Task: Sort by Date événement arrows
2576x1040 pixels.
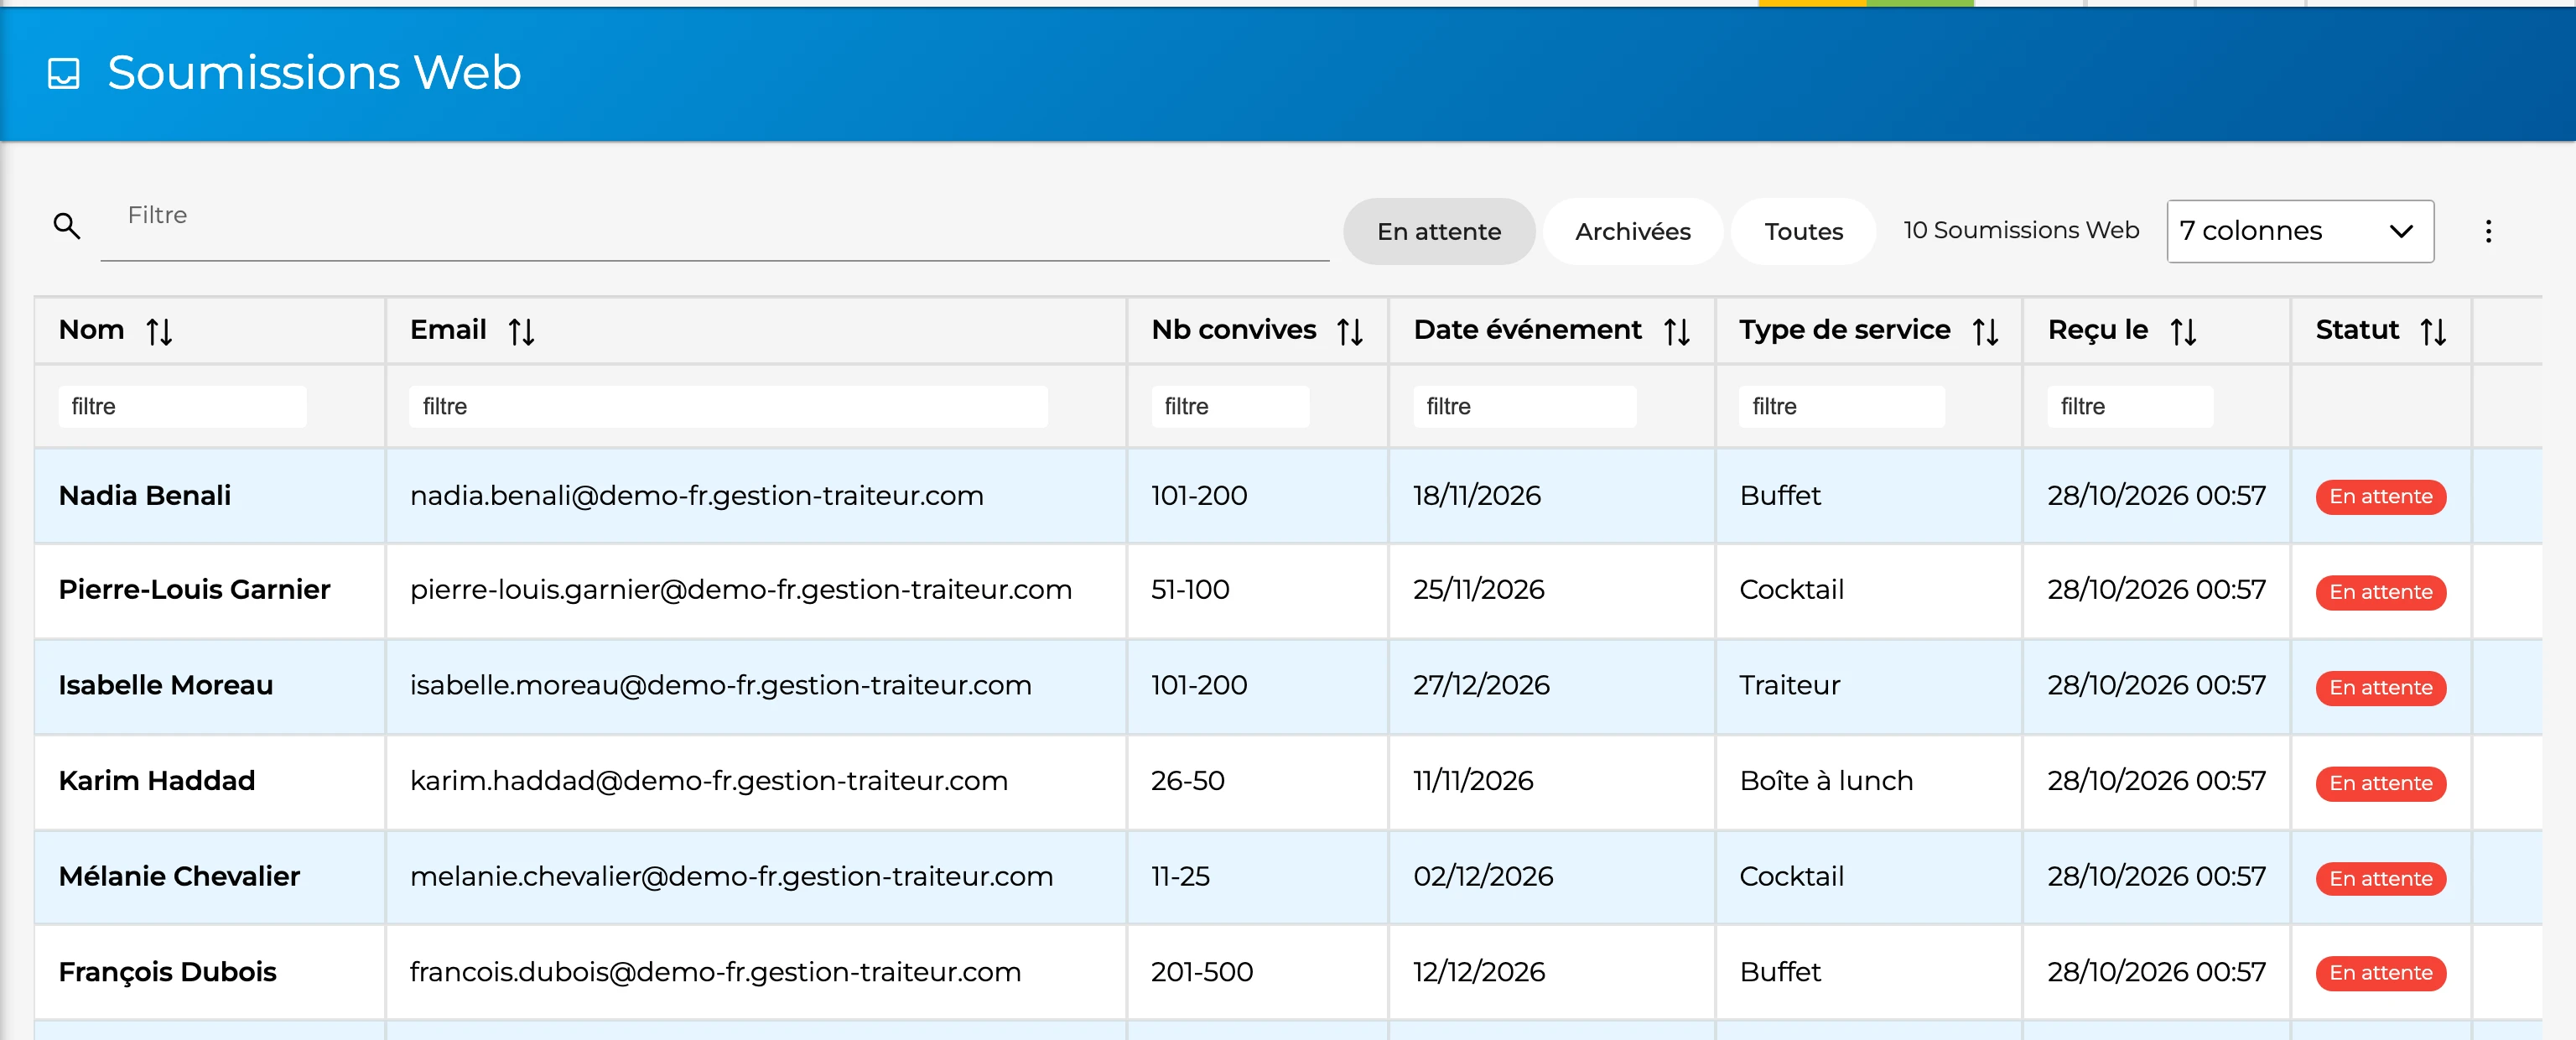Action: (1677, 331)
